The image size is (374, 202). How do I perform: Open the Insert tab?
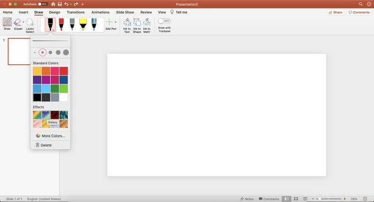click(23, 12)
